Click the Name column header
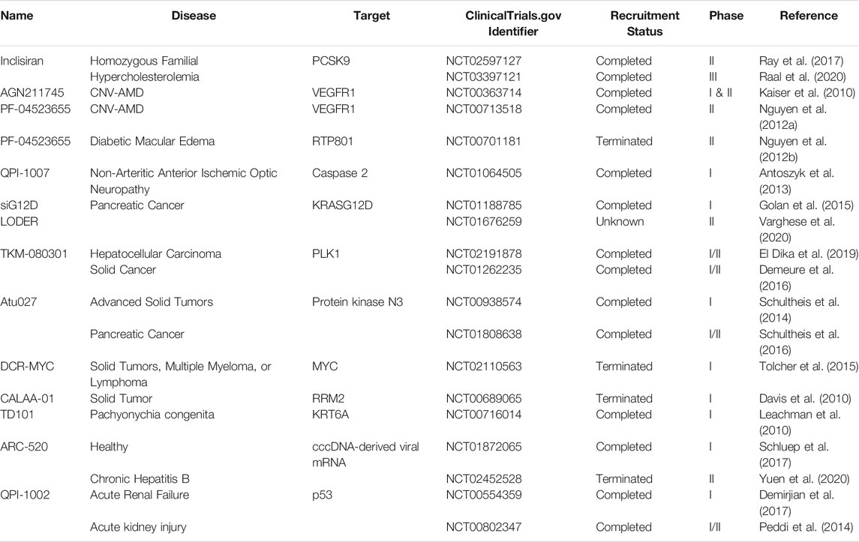 [17, 15]
